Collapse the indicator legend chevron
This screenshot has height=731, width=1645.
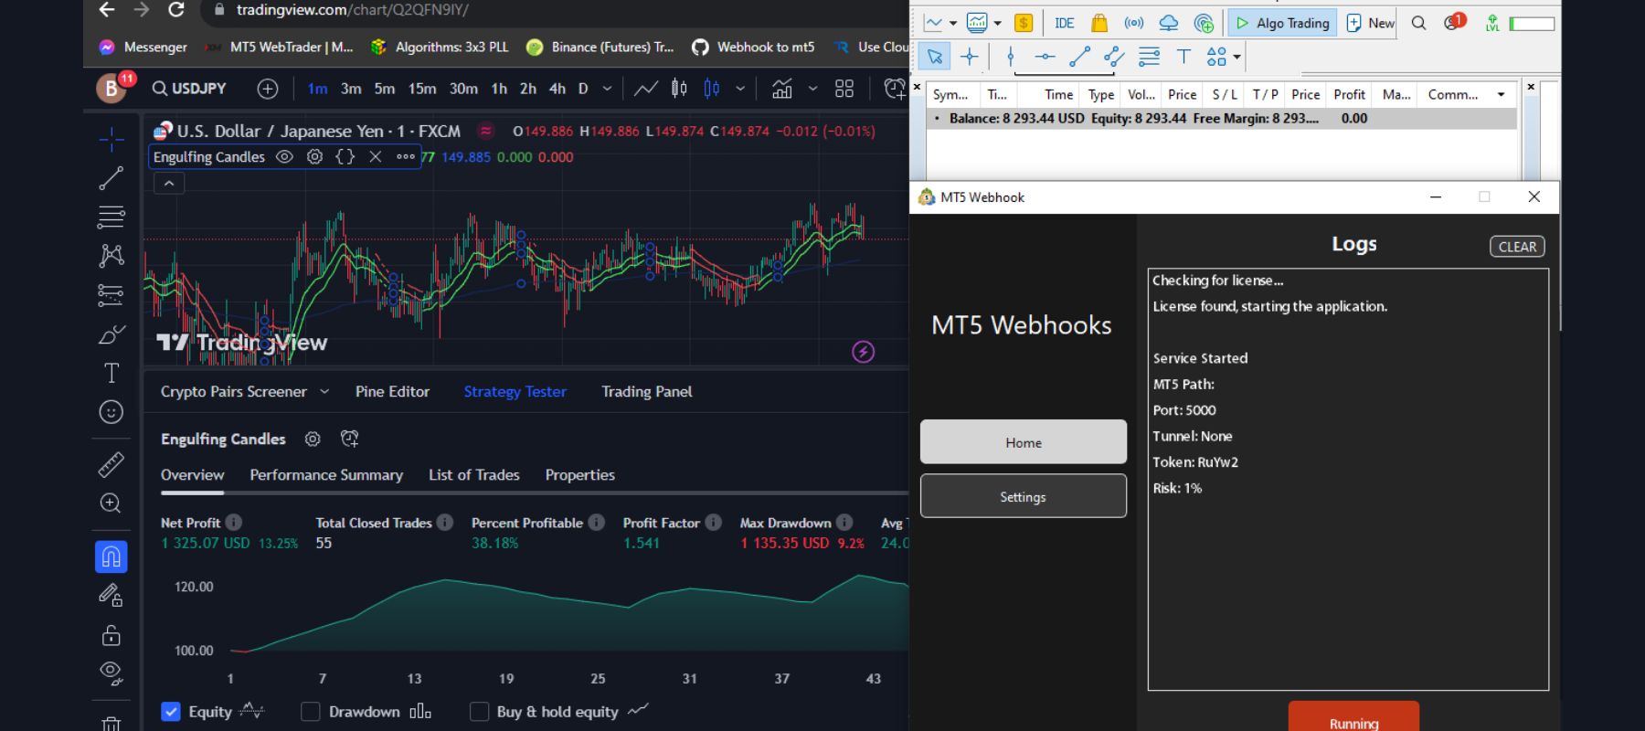pos(169,184)
